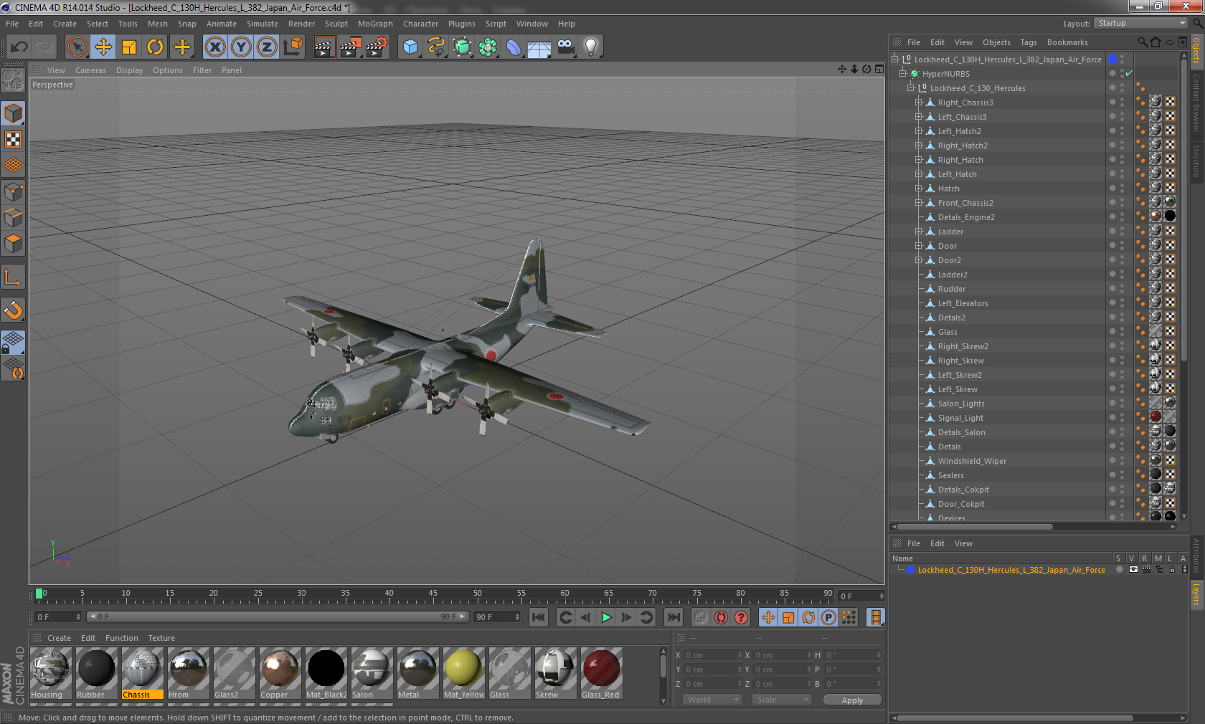Collapse the Lockheed_C_130_Hercules null object
This screenshot has width=1205, height=724.
(911, 88)
